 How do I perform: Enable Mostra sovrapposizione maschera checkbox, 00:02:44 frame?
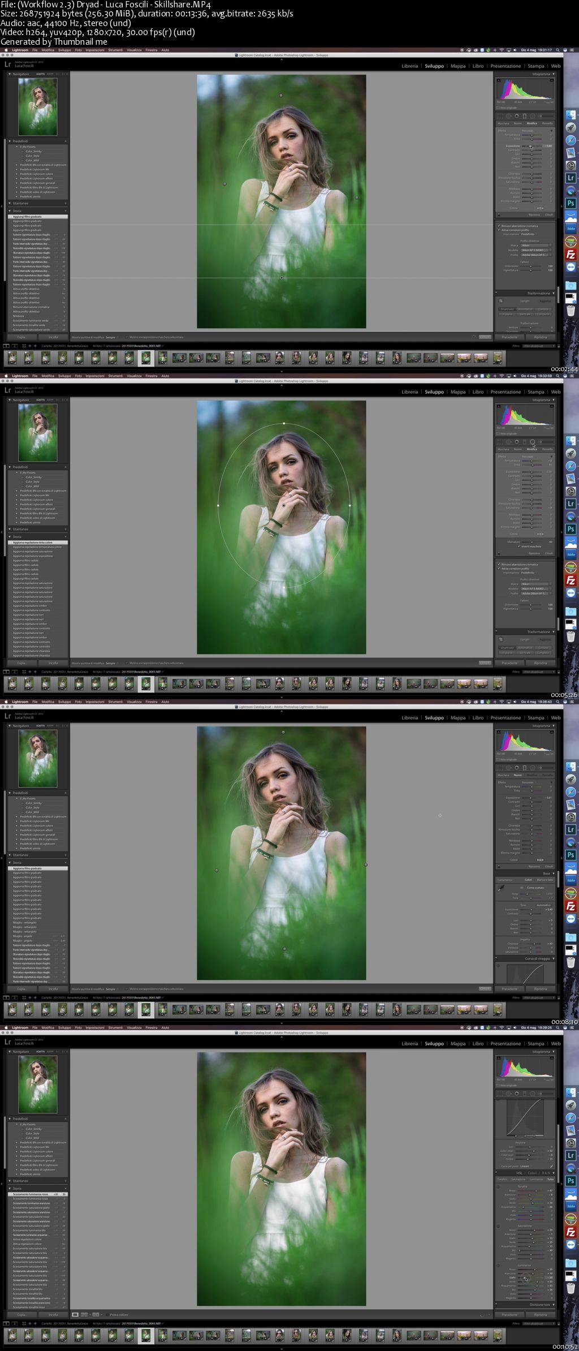(x=127, y=337)
